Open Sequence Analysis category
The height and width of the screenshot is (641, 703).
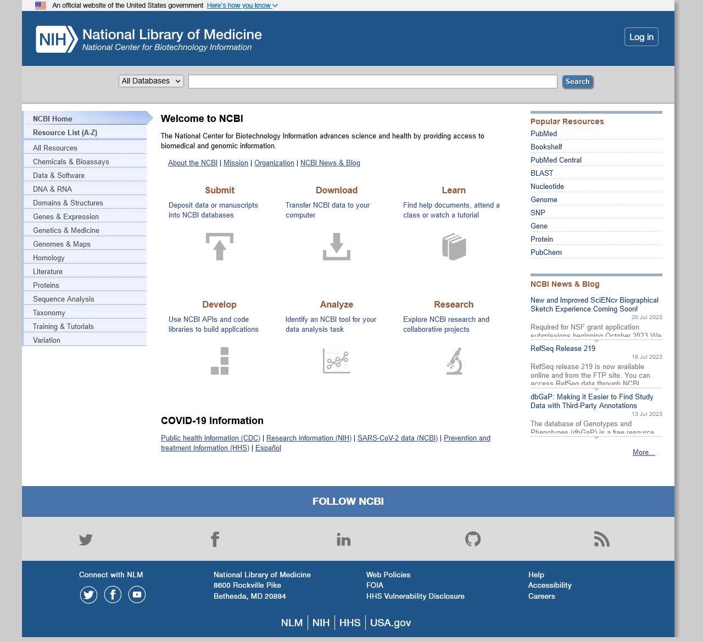click(x=85, y=299)
